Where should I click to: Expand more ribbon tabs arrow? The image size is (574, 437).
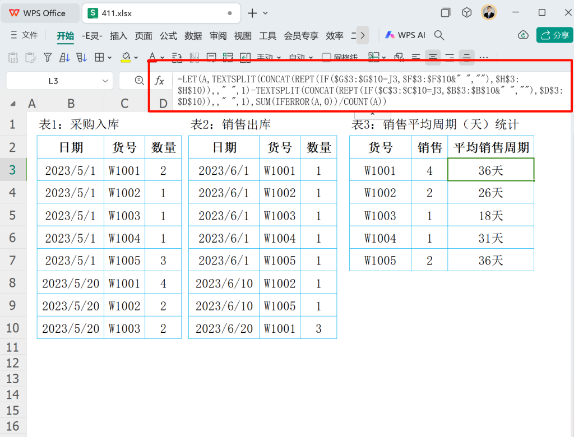coord(363,35)
